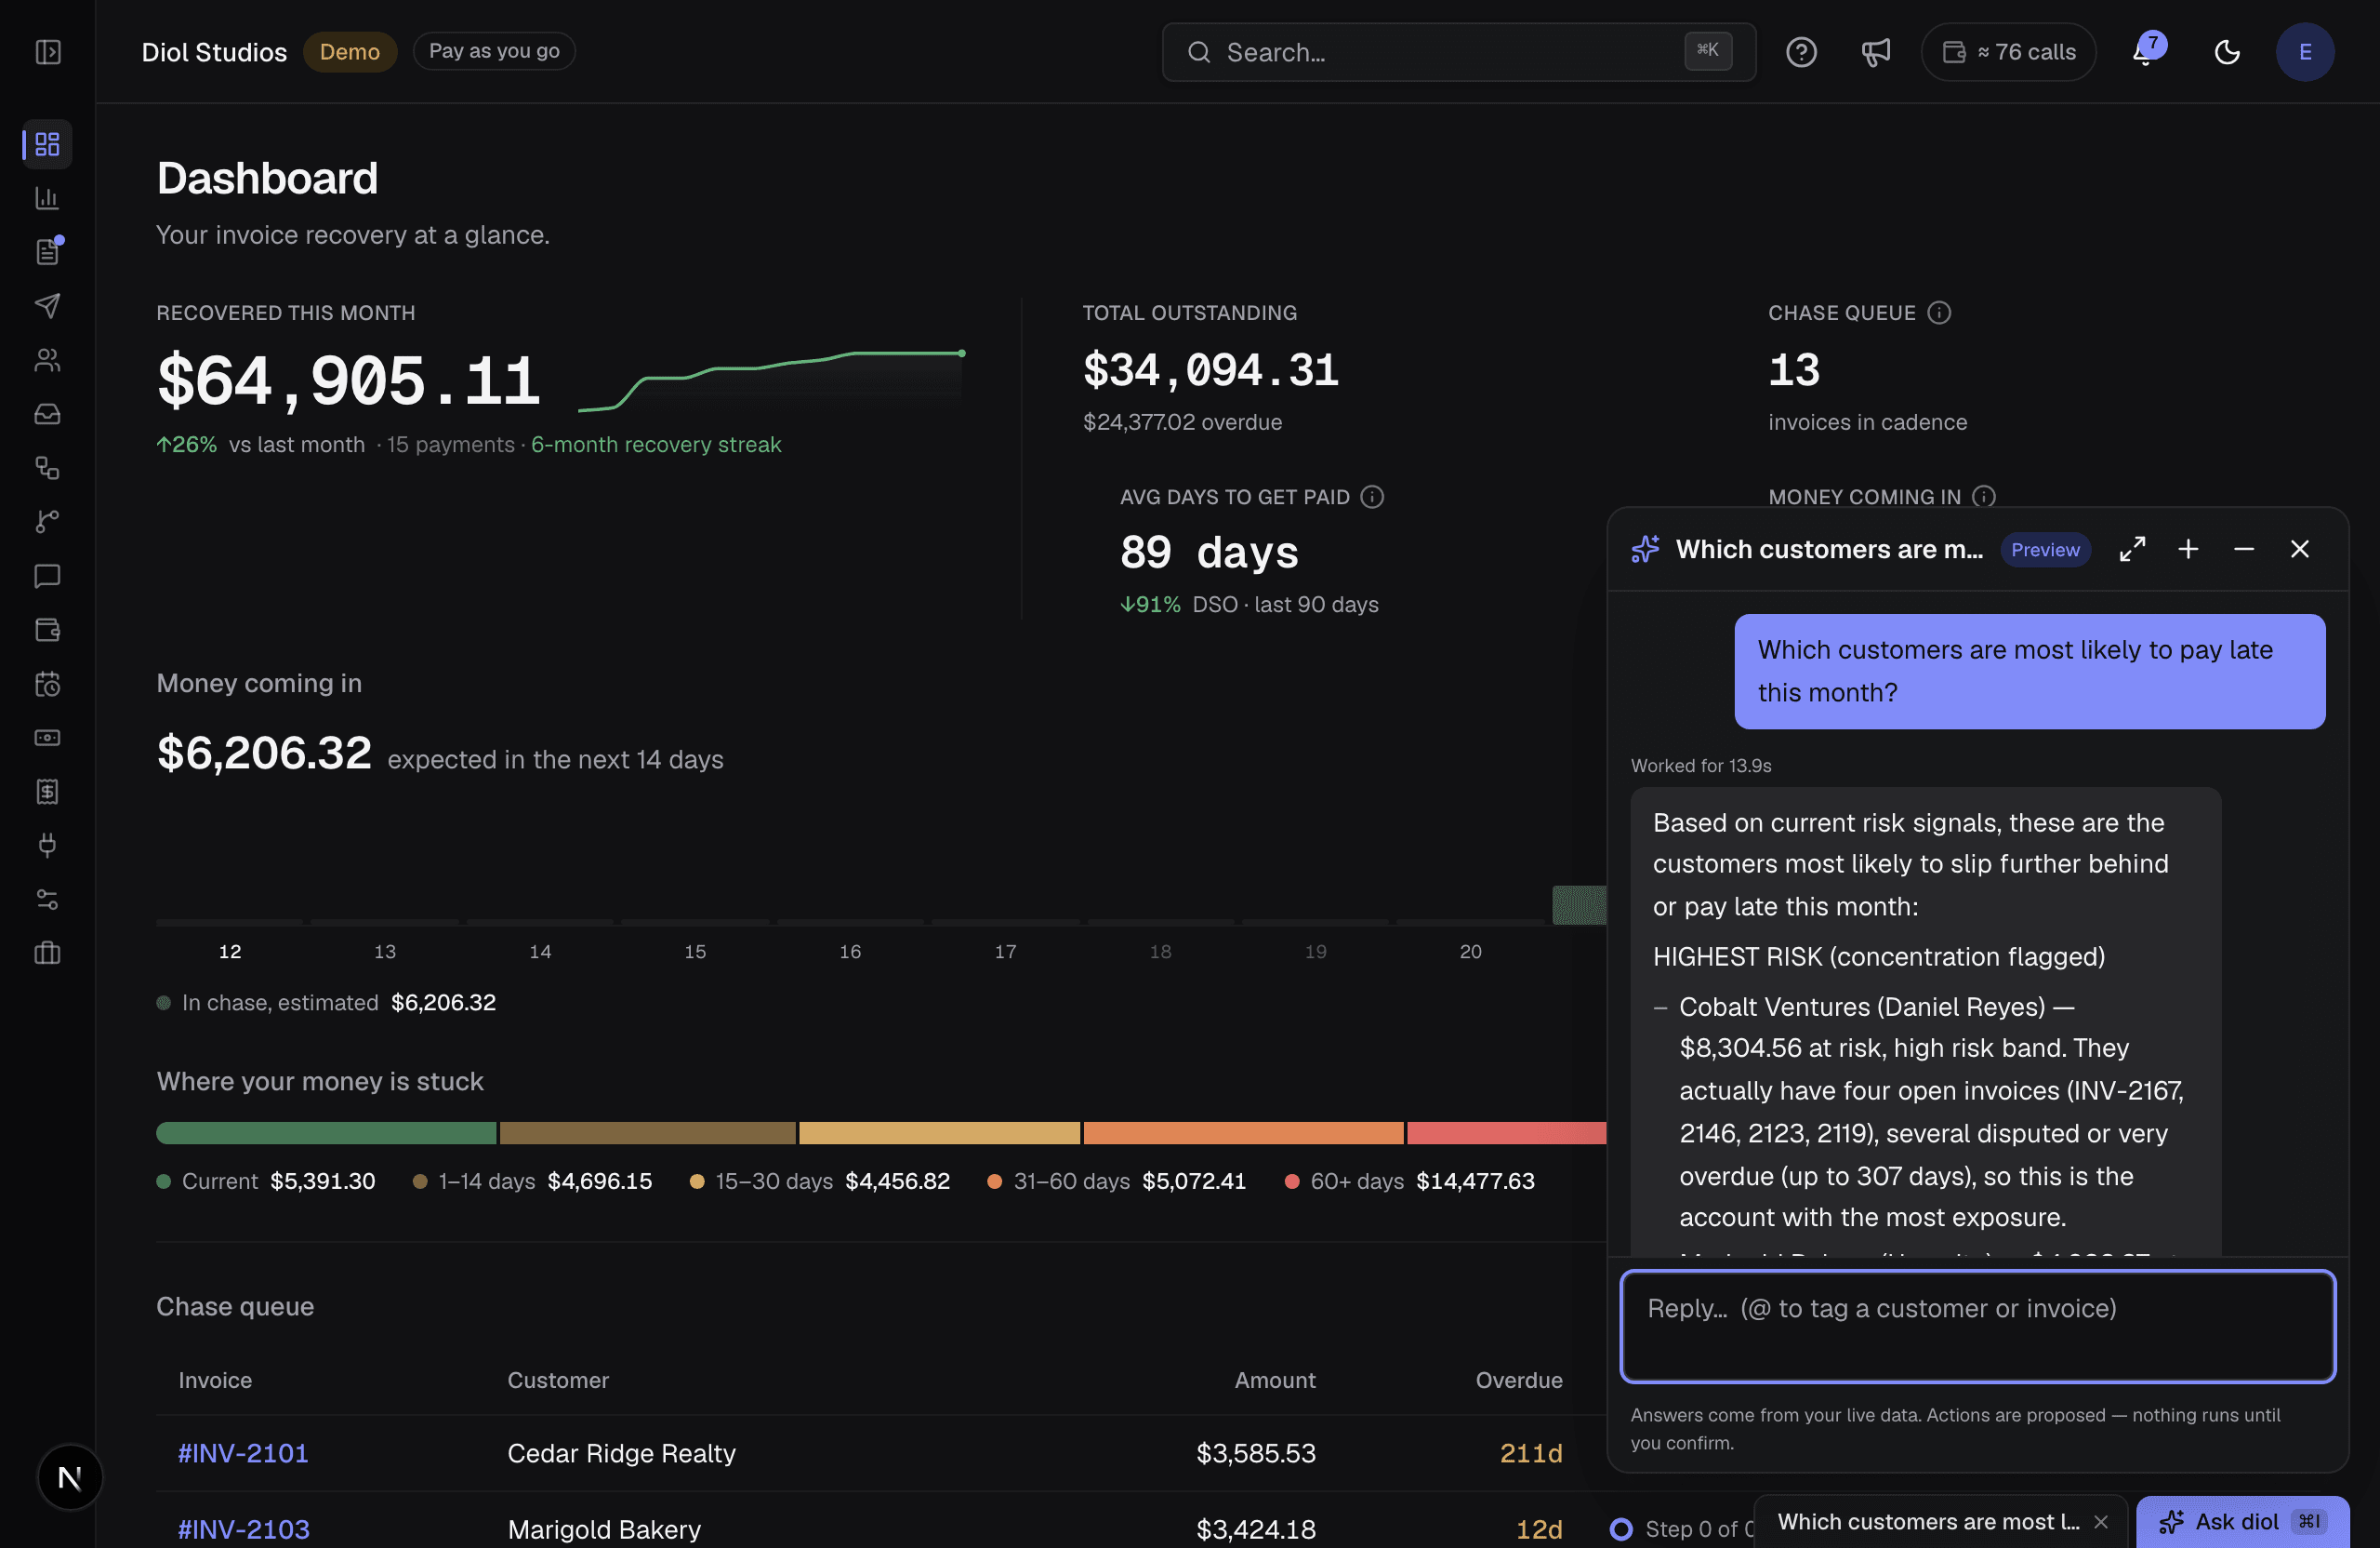This screenshot has height=1548, width=2380.
Task: Click Money Coming In info icon
Action: 1984,497
